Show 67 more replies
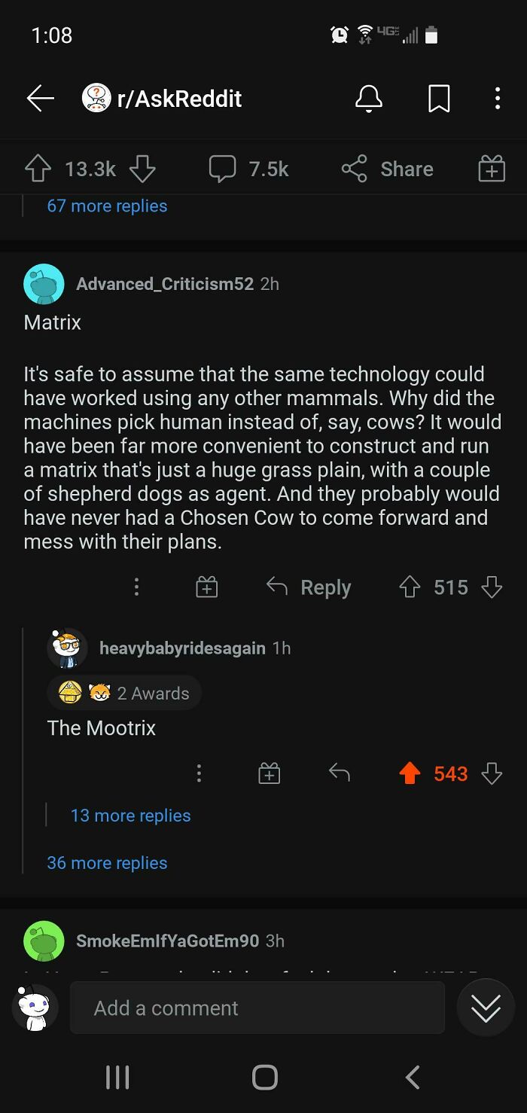The image size is (527, 1113). (x=106, y=206)
